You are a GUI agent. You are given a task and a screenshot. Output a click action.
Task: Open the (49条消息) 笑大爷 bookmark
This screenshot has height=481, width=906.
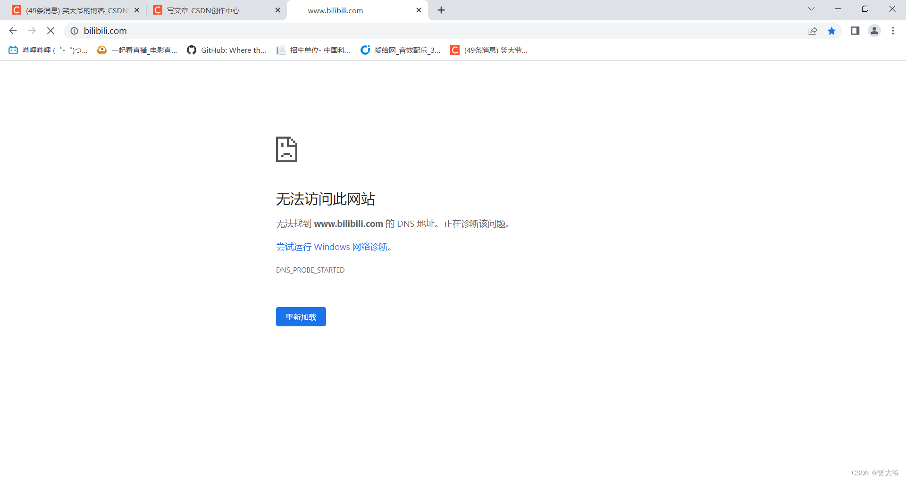[489, 50]
